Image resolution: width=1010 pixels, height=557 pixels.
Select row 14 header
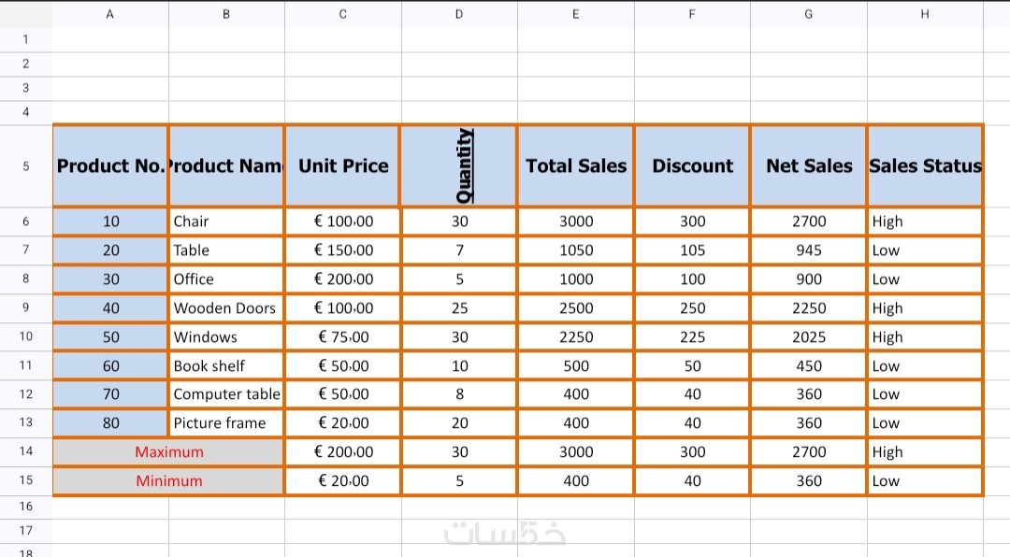[x=25, y=451]
